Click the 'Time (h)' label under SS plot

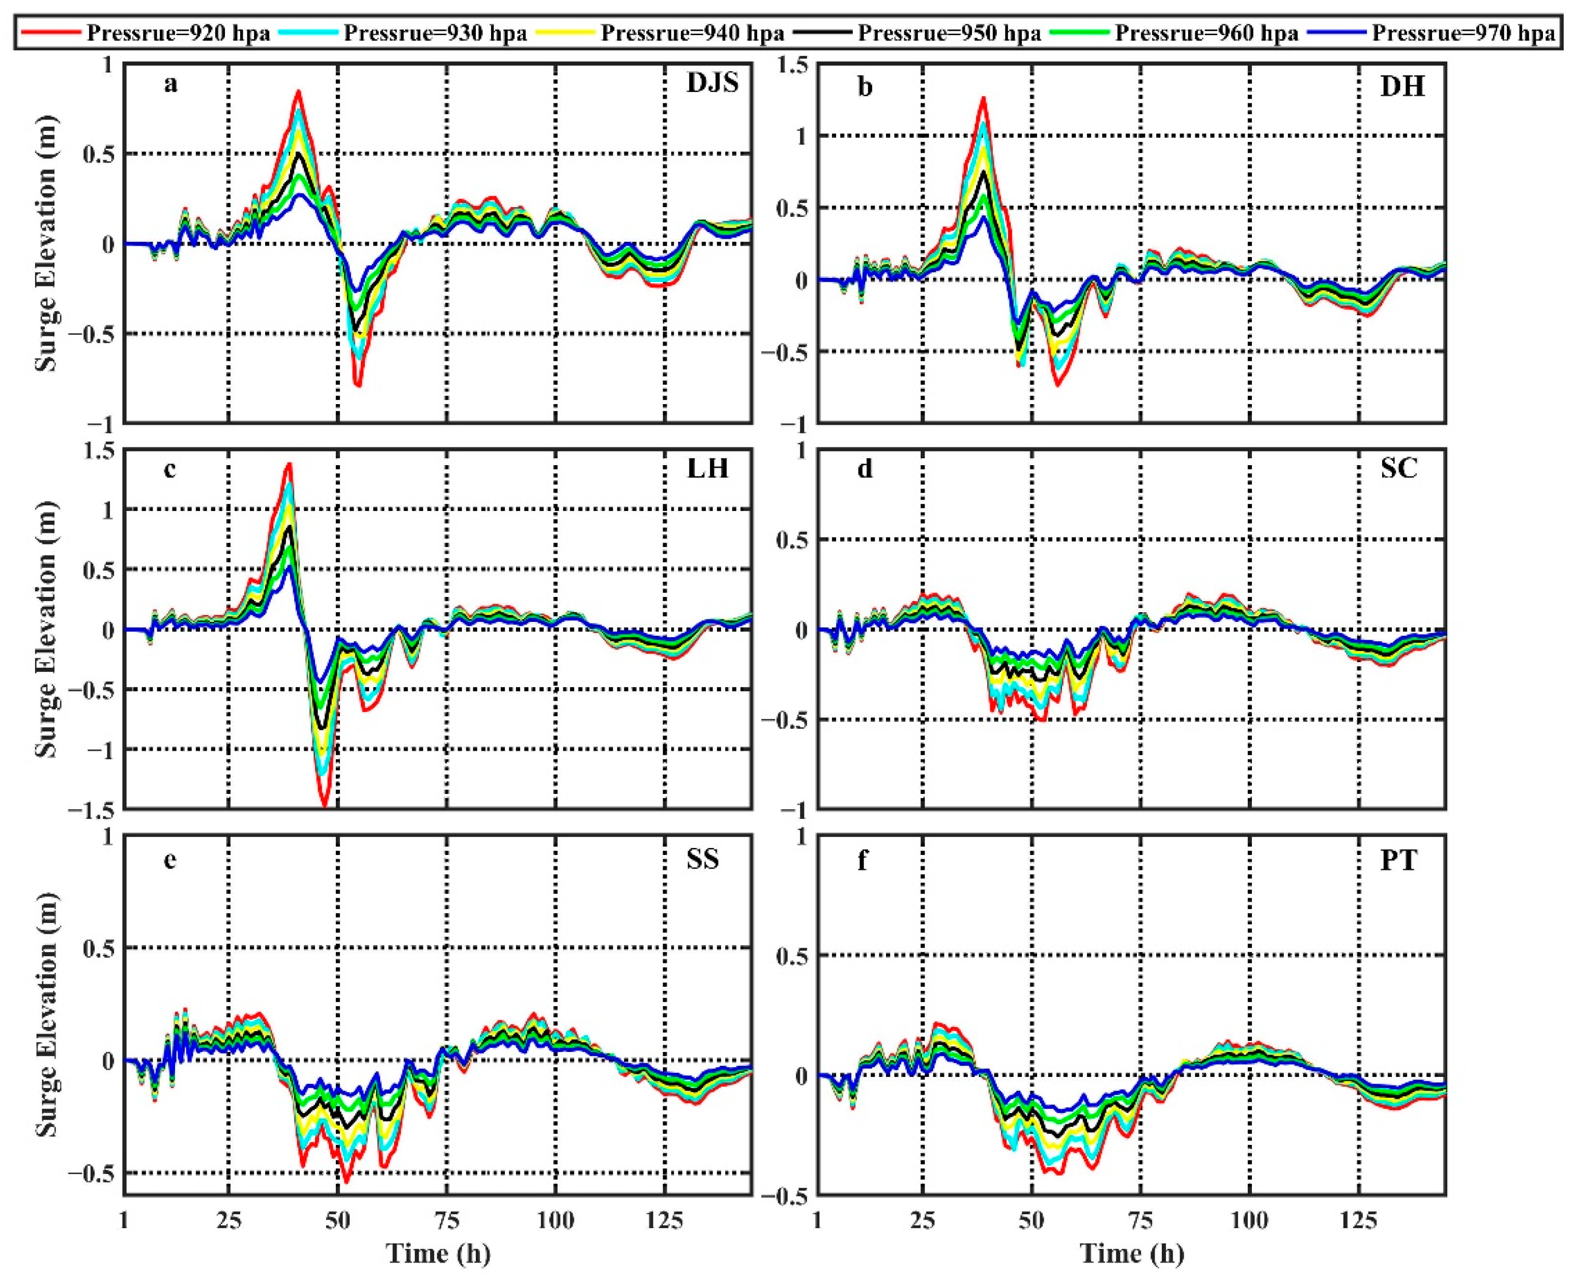pyautogui.click(x=438, y=1252)
